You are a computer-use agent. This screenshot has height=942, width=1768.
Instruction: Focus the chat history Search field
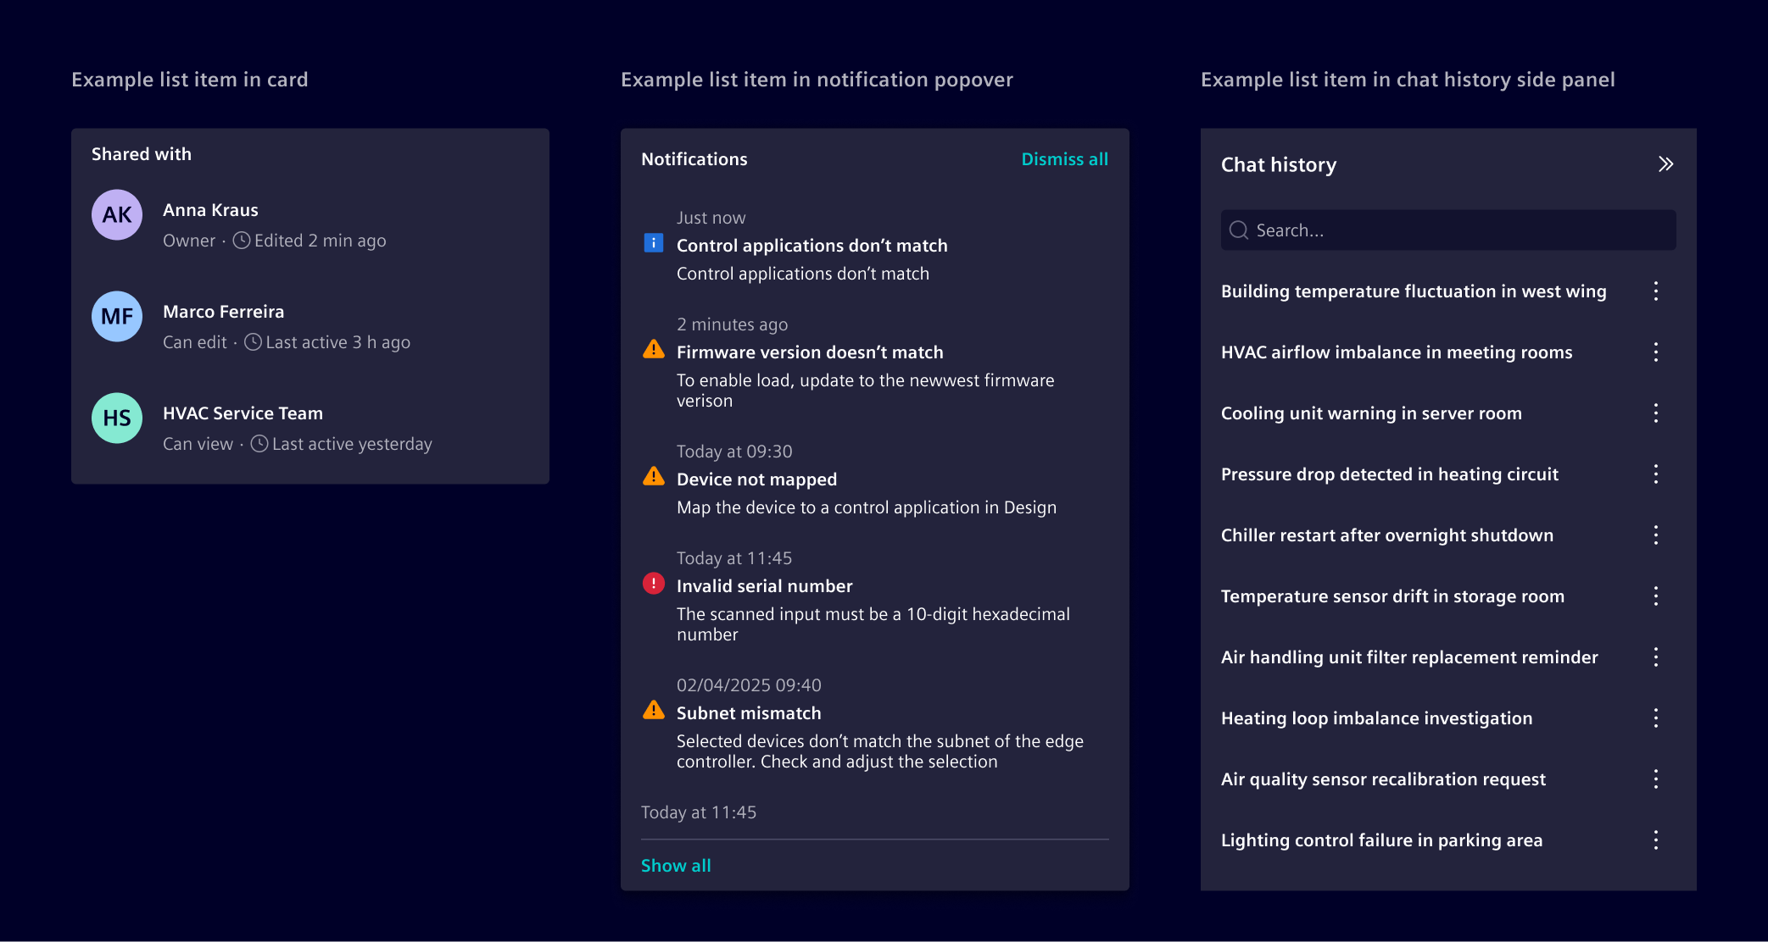click(x=1448, y=230)
